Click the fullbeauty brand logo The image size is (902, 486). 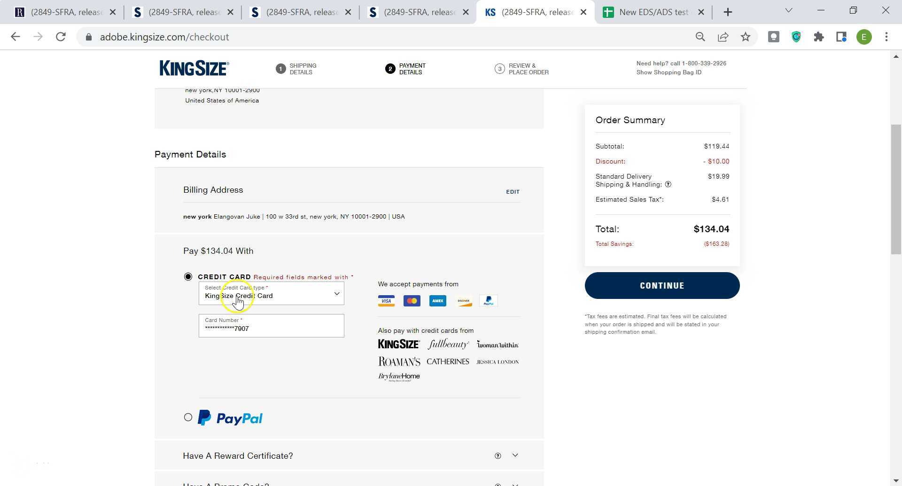point(448,345)
